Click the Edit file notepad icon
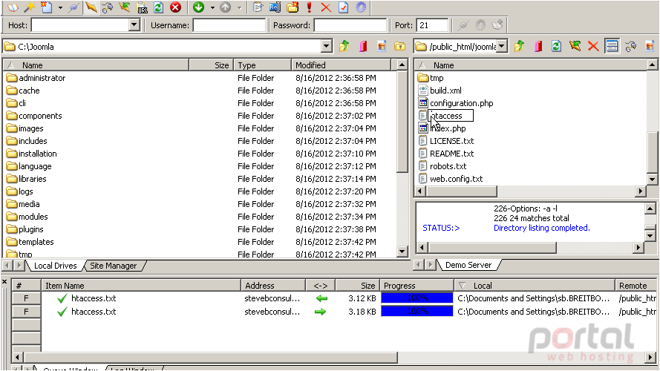 258,7
